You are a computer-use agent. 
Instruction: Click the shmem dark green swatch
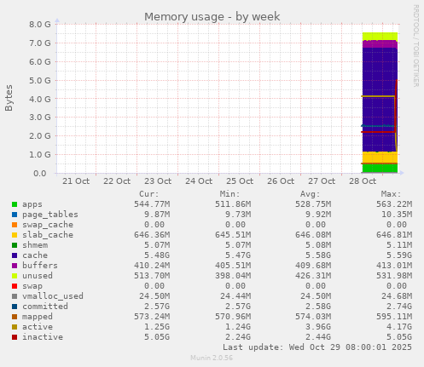point(15,245)
